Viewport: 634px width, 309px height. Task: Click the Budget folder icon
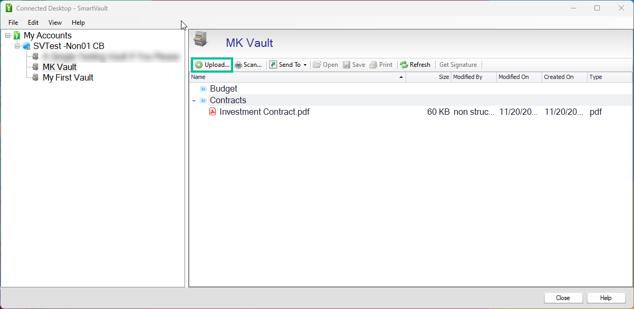(x=203, y=89)
